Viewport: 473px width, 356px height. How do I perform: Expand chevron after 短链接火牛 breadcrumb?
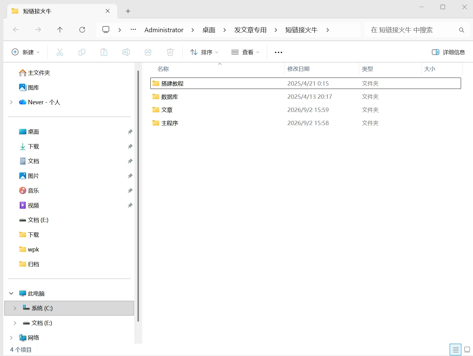click(x=328, y=30)
